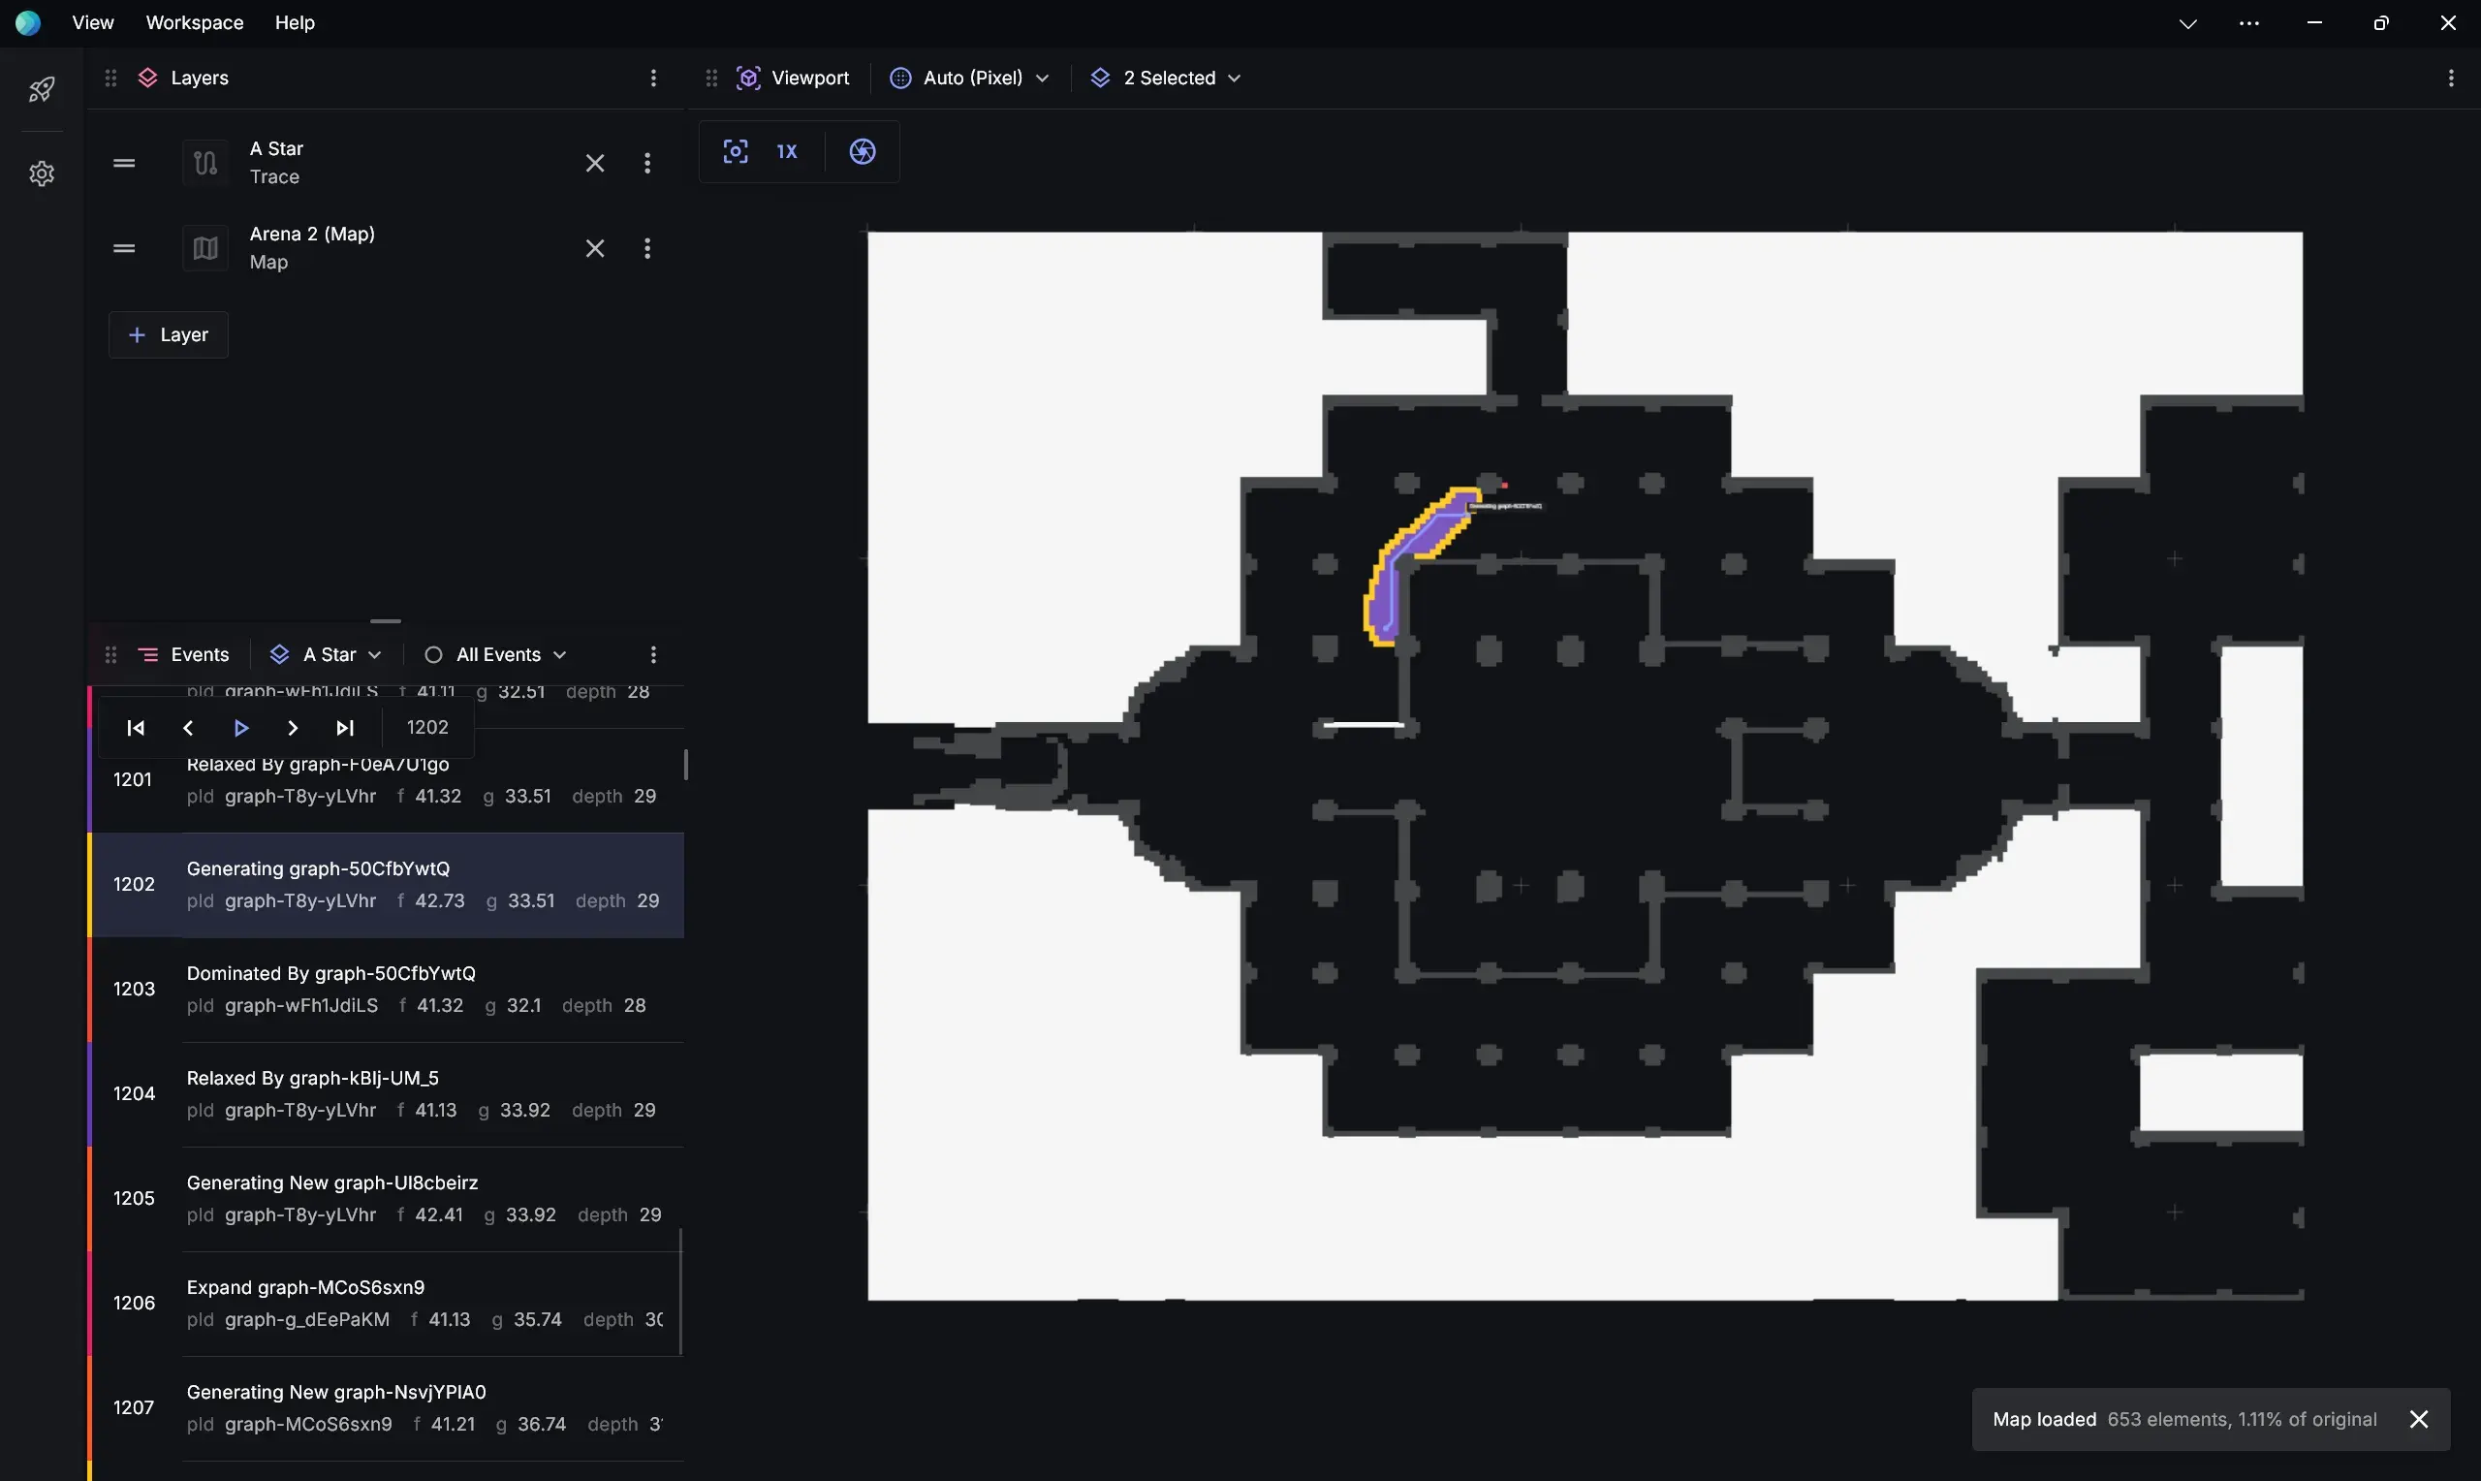Open the 2 Selected layers dropdown
The width and height of the screenshot is (2481, 1481).
[1165, 78]
